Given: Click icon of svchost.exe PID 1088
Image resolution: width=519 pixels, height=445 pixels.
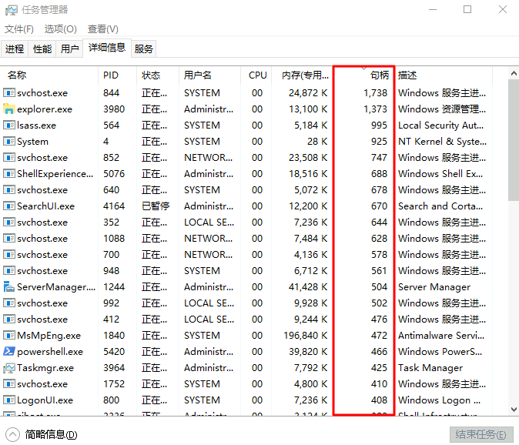Looking at the screenshot, I should 9,238.
